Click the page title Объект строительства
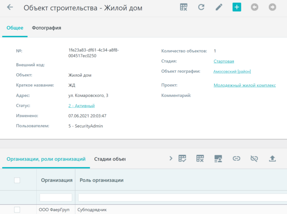The height and width of the screenshot is (214, 287). pos(83,8)
